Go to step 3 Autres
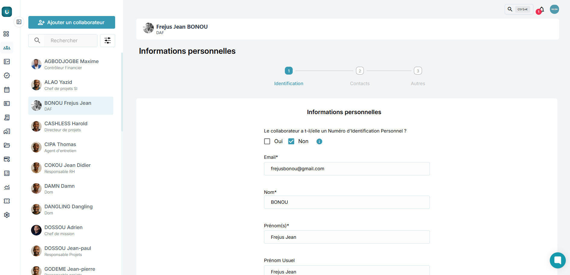The height and width of the screenshot is (275, 570). 418,71
